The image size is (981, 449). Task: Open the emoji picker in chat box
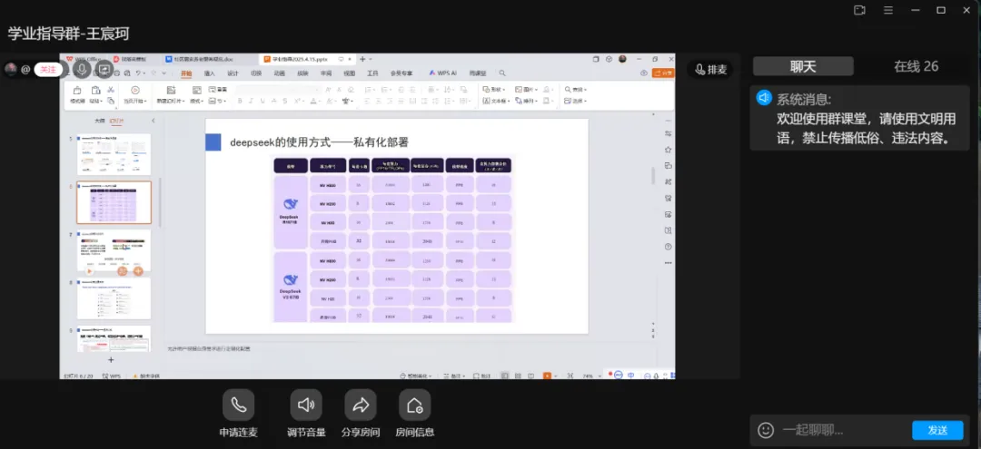766,430
